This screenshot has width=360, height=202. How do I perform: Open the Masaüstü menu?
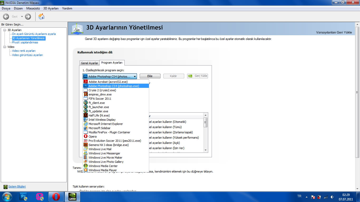[x=33, y=8]
